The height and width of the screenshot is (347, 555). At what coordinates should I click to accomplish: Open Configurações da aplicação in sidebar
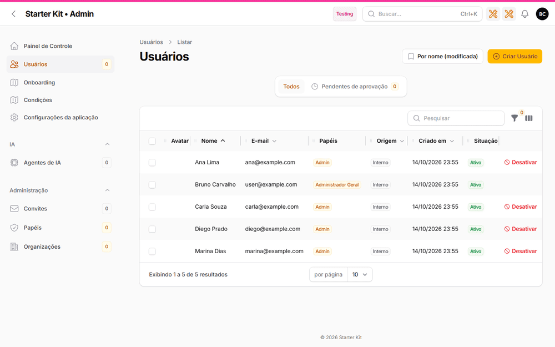(x=60, y=117)
